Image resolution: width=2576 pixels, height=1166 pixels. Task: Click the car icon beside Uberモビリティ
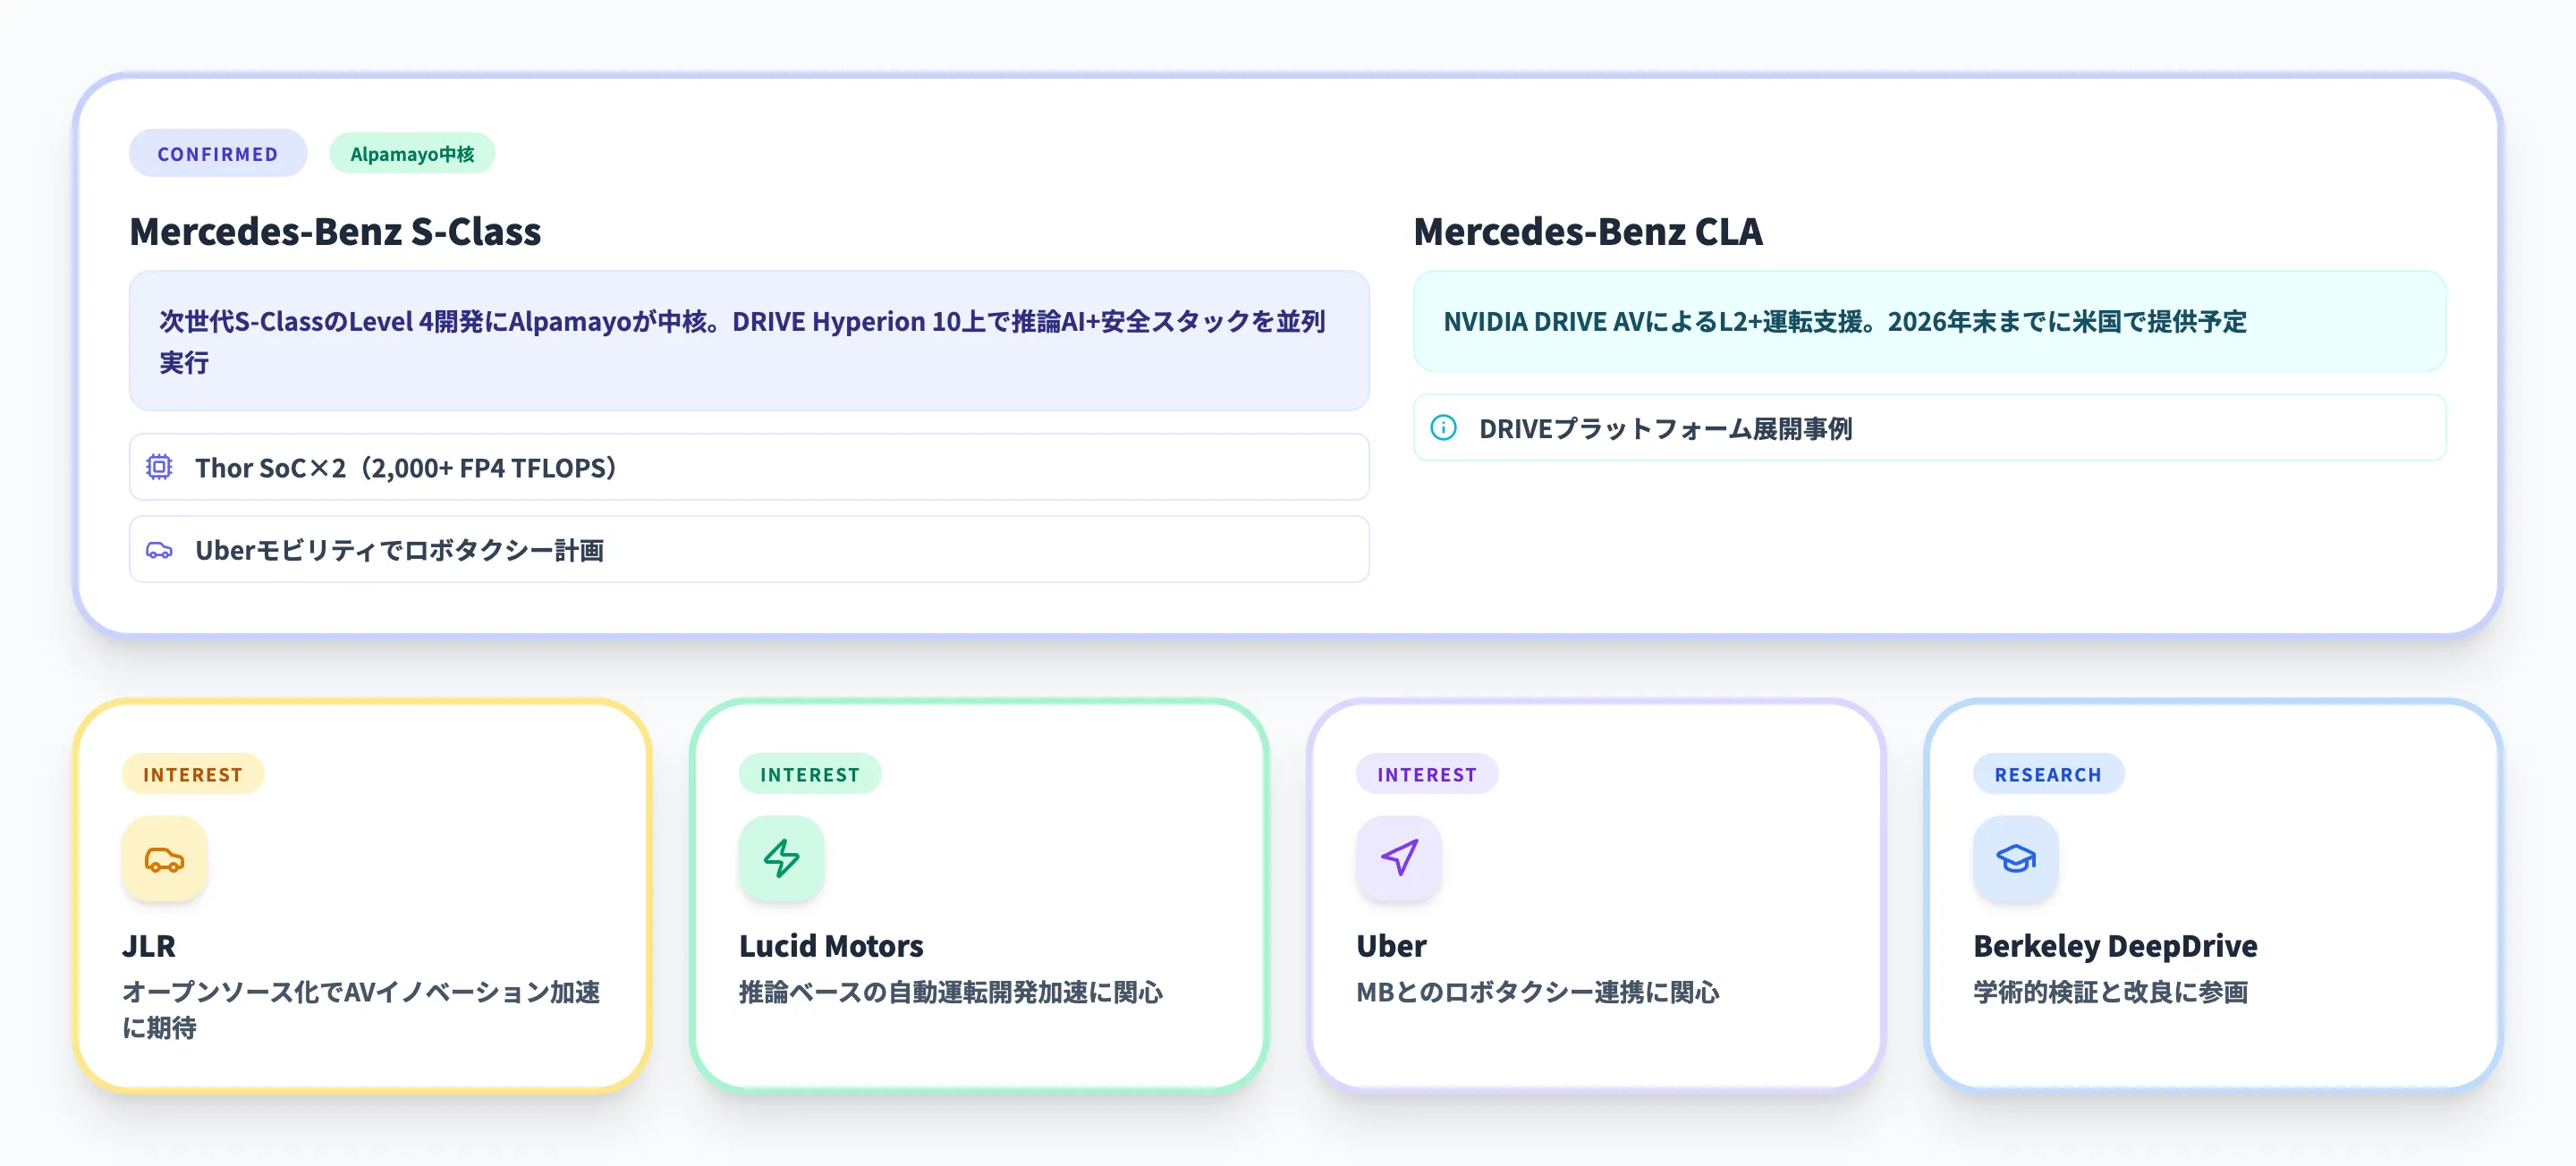click(x=159, y=550)
